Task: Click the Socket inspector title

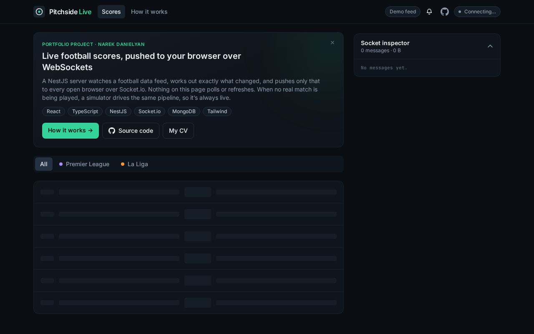Action: (385, 43)
